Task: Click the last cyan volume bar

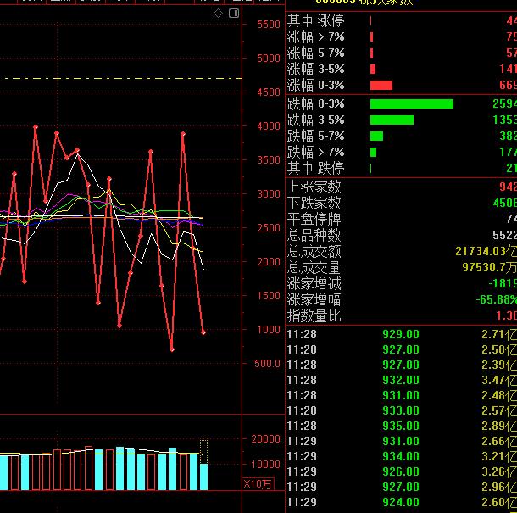Action: point(203,477)
